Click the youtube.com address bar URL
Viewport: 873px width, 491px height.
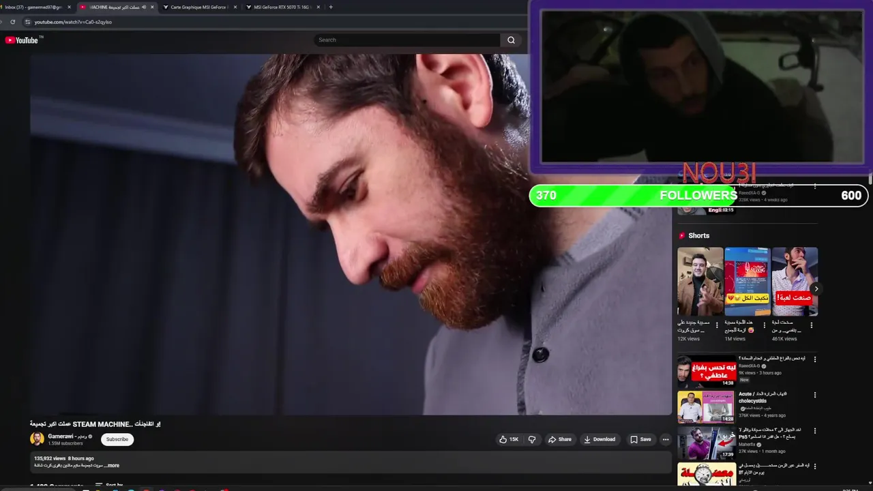[73, 22]
